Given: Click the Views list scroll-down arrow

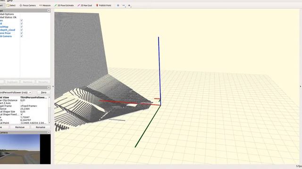Looking at the screenshot, I should (50, 123).
